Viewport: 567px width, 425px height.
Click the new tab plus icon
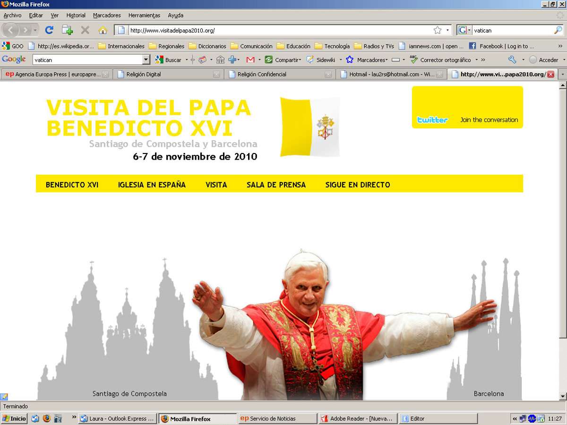67,30
